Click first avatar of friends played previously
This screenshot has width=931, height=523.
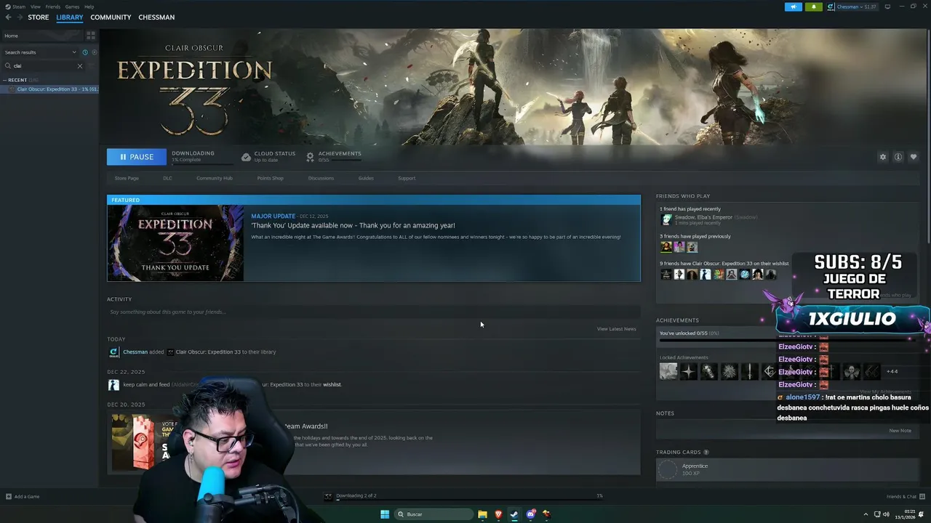666,247
